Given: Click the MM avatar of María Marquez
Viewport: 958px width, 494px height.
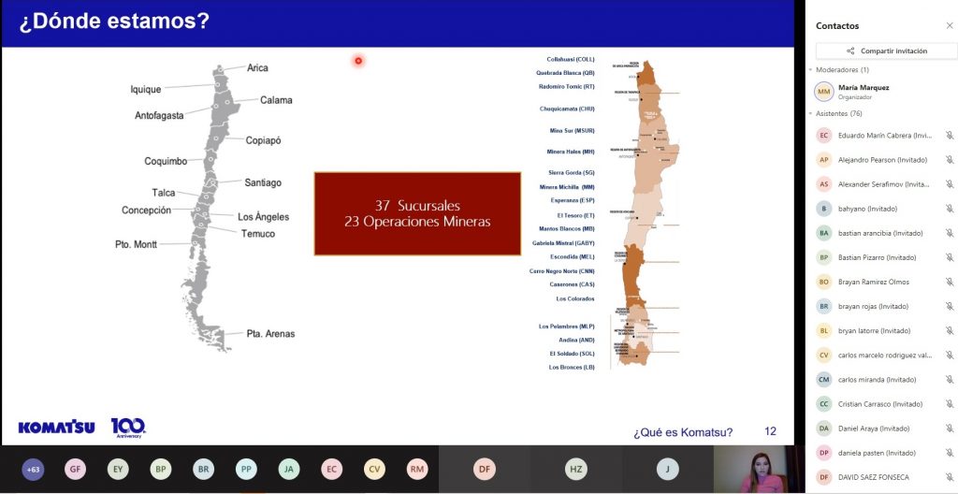Looking at the screenshot, I should click(823, 92).
